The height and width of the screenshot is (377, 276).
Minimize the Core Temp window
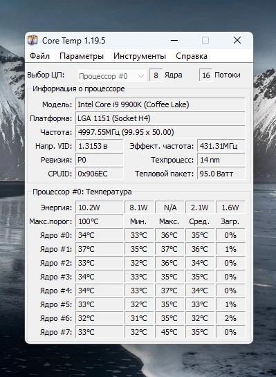coord(174,40)
